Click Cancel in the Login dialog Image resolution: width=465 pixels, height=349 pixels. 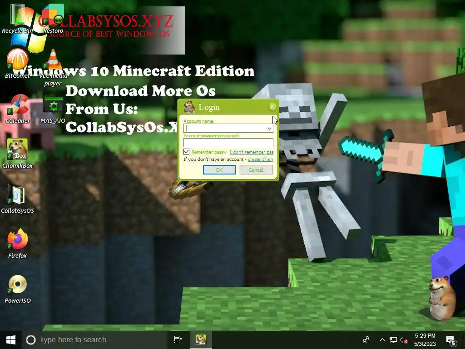point(256,170)
